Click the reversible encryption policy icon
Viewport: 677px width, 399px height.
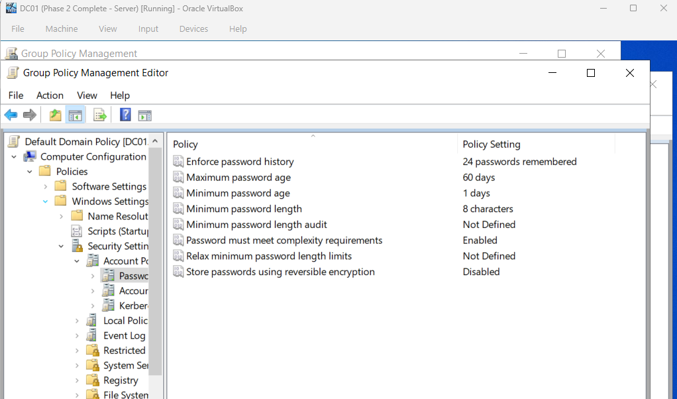[x=178, y=272]
